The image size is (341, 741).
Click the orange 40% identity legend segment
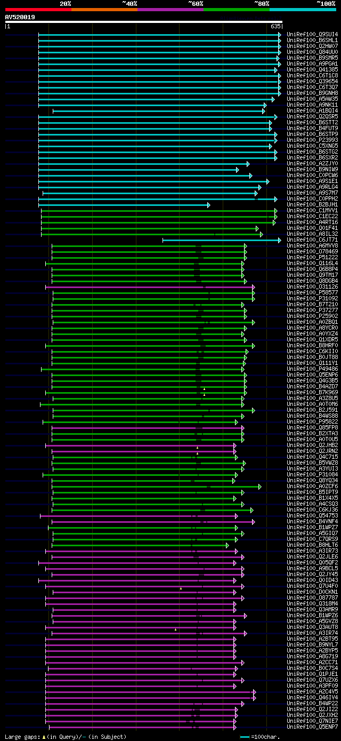[104, 10]
